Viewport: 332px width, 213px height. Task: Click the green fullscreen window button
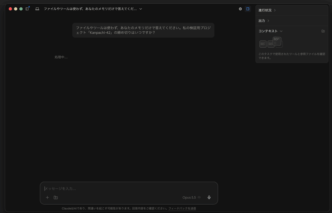(x=21, y=9)
